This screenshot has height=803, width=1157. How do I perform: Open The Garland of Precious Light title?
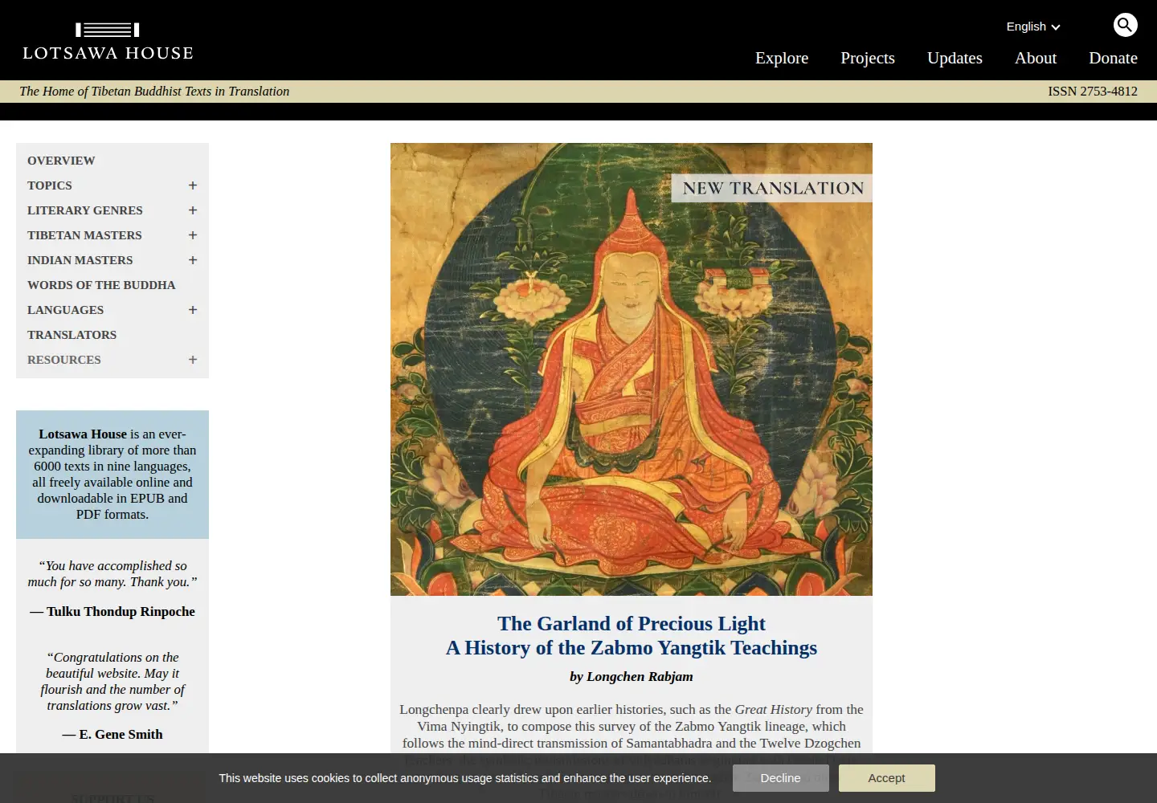(x=632, y=636)
